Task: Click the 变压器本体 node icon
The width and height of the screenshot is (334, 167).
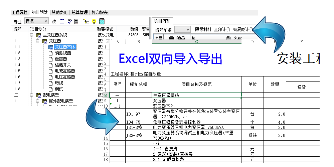Action: click(50, 47)
